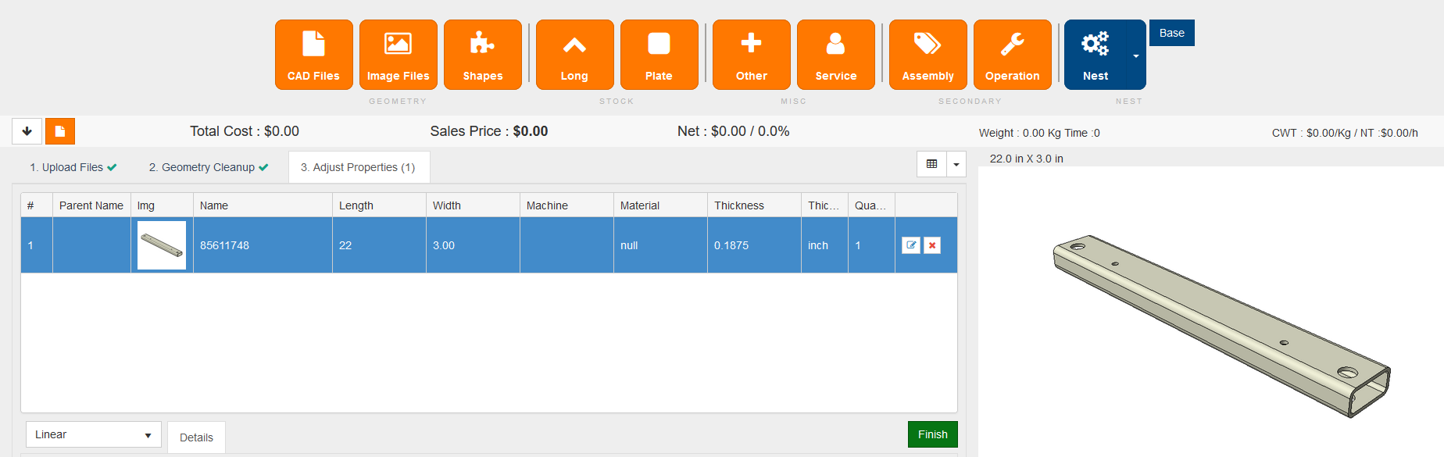Add a Service item
This screenshot has height=457, width=1444.
(835, 55)
